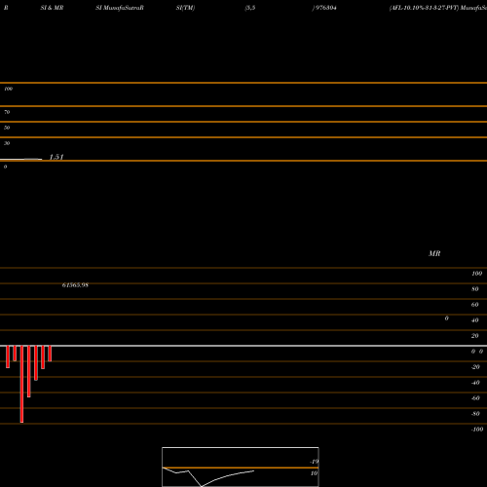Click the 80 label on right MR axis
The height and width of the screenshot is (487, 487).
475,289
